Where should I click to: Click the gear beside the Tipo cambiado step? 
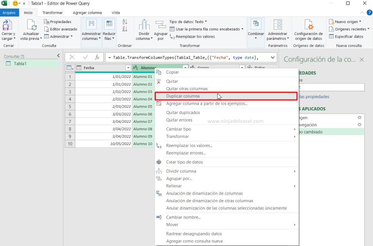pyautogui.click(x=360, y=131)
